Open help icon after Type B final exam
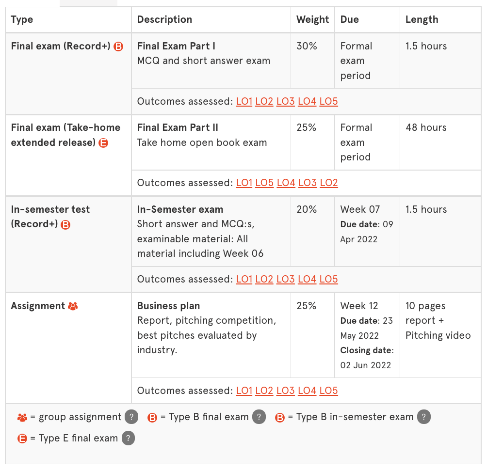Screen dimensions: 487x471 [259, 417]
